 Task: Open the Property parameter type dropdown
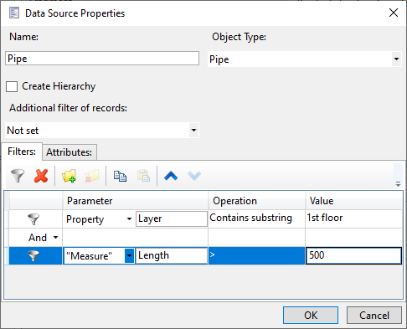[129, 219]
